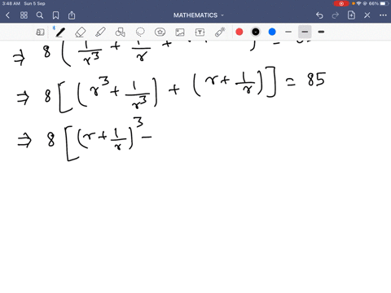The height and width of the screenshot is (293, 391).
Task: Open the search magnifier
Action: point(40,15)
